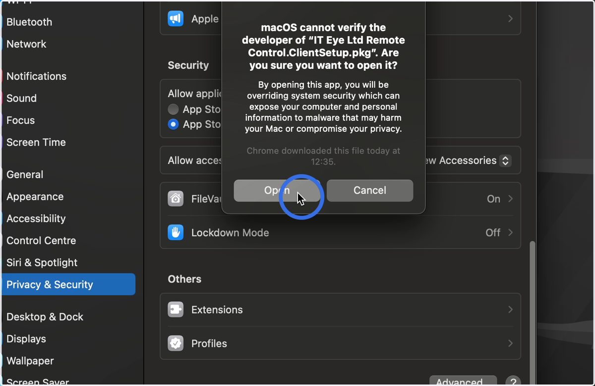This screenshot has height=386, width=595.
Task: Confirm Open in the verification dialog
Action: [277, 190]
